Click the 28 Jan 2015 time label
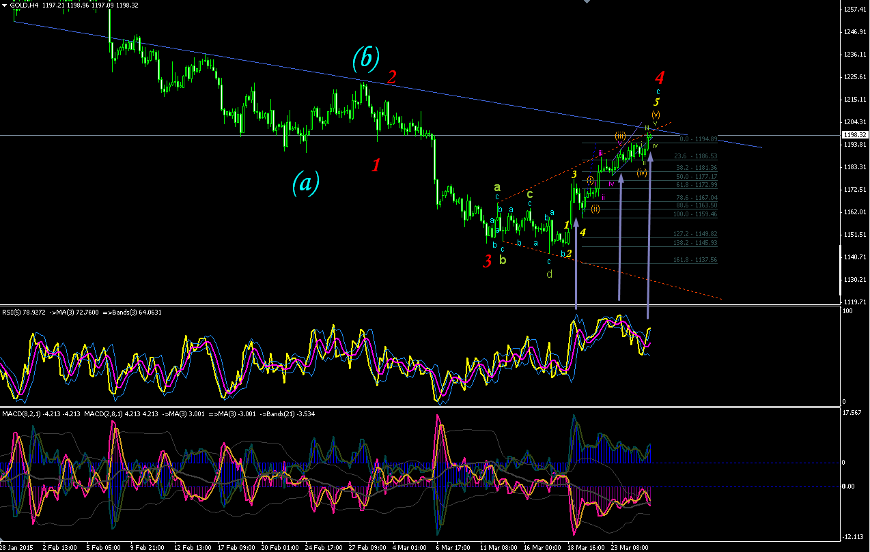 point(15,547)
